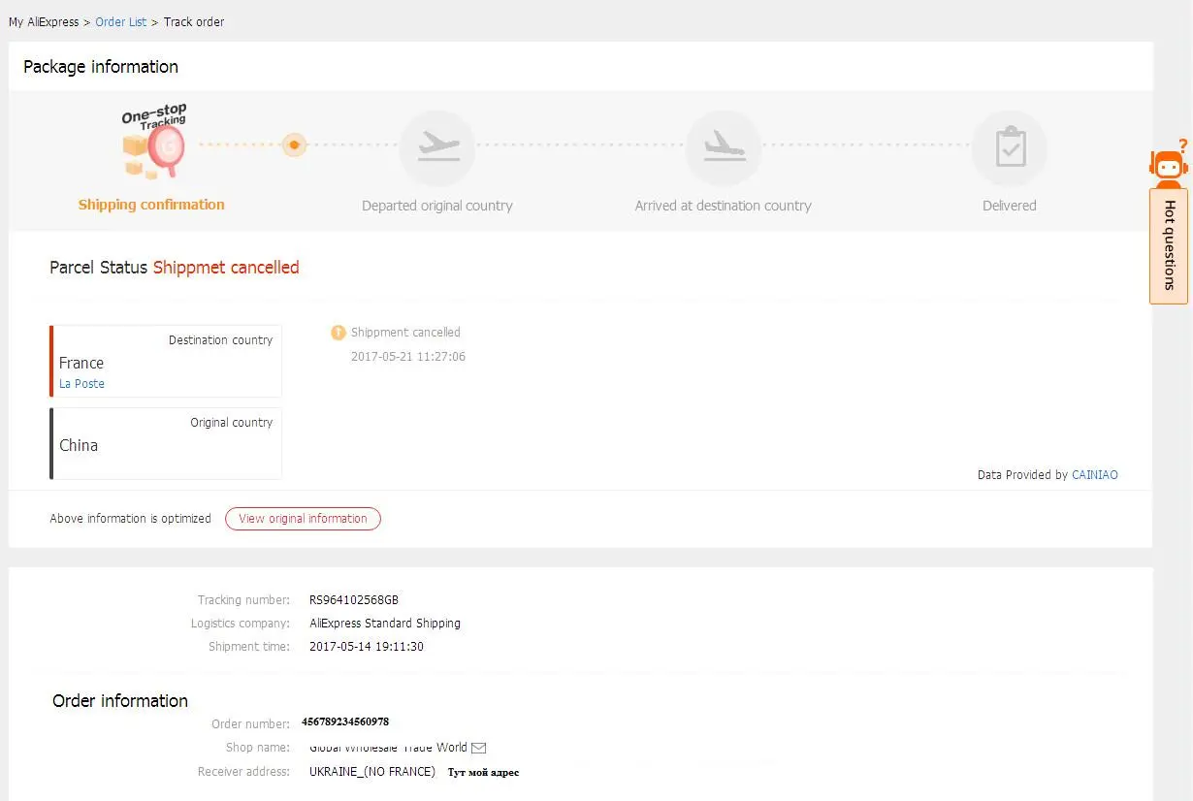Click the Shipping confirmation step label
This screenshot has height=801, width=1193.
tap(151, 205)
